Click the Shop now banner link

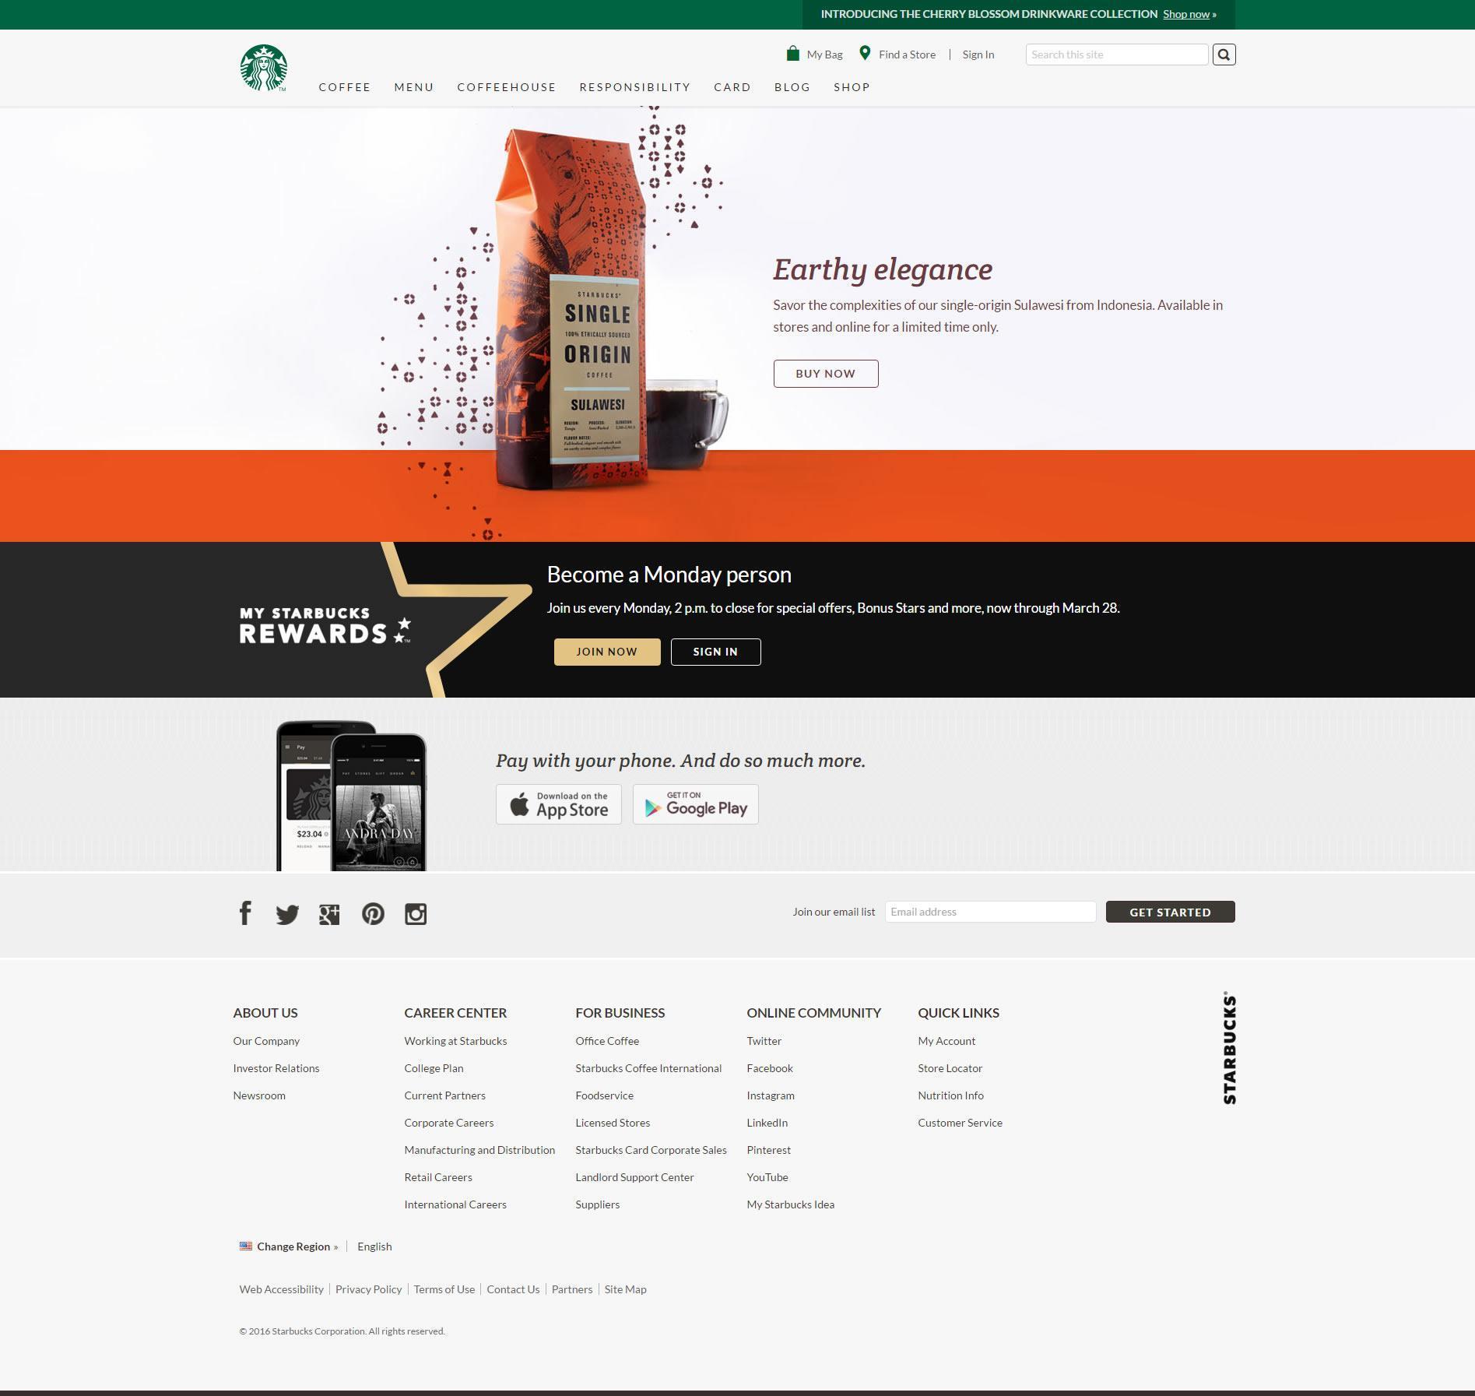(1186, 14)
